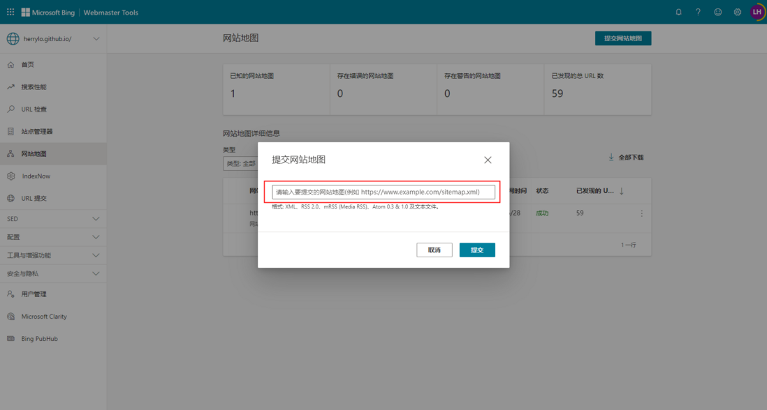
Task: Open the help question mark icon
Action: tap(698, 12)
